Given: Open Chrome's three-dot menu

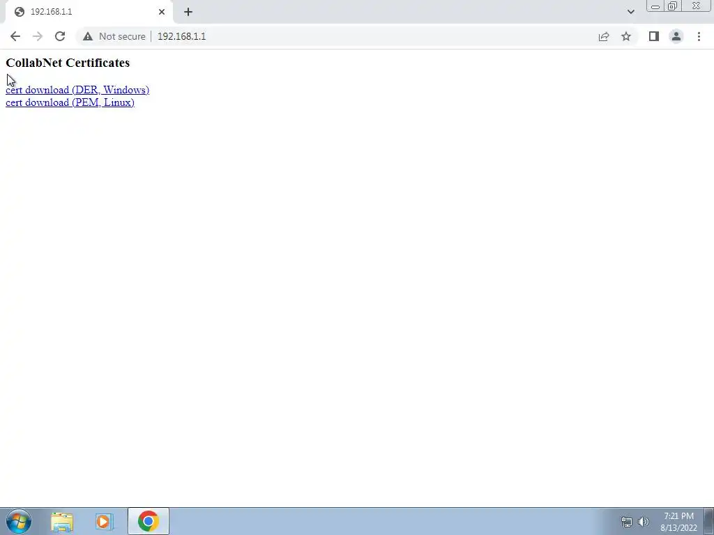Looking at the screenshot, I should click(699, 36).
